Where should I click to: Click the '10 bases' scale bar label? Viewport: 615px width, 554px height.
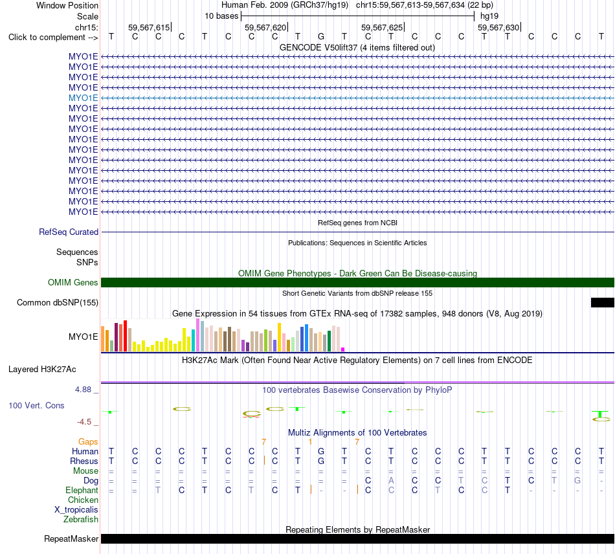point(221,16)
